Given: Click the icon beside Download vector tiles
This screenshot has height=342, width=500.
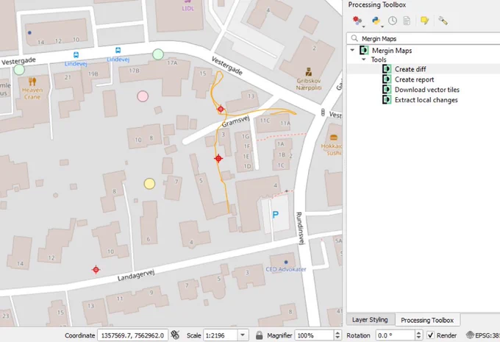Looking at the screenshot, I should pyautogui.click(x=387, y=89).
